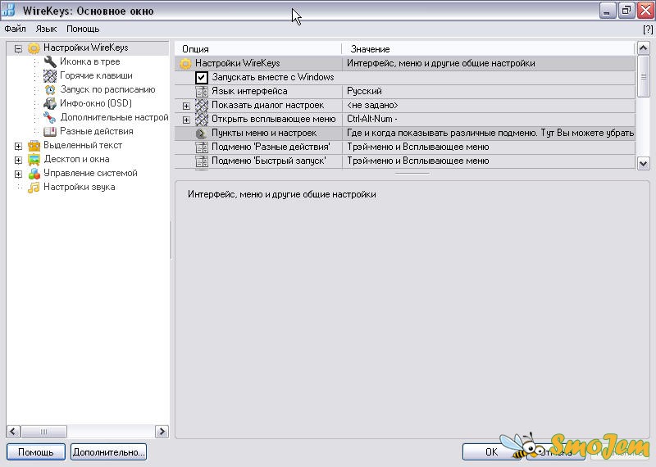Click the Дополнительные настройки tools icon

pos(50,117)
